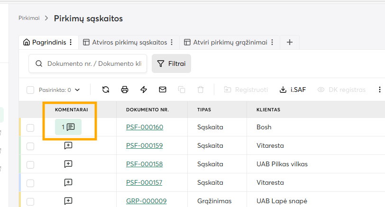Click the document number search field
Screen dimensions: 385x207
click(94, 63)
